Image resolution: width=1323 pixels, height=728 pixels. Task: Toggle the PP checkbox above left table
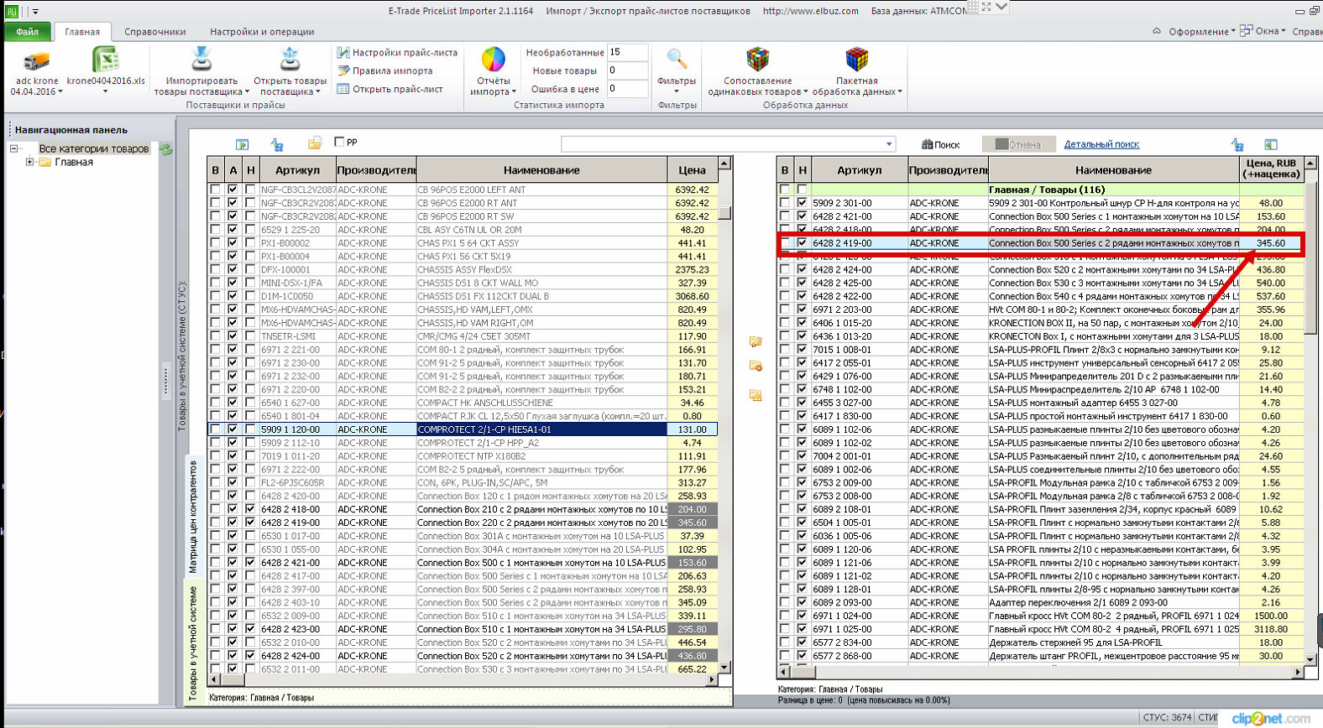(x=339, y=142)
